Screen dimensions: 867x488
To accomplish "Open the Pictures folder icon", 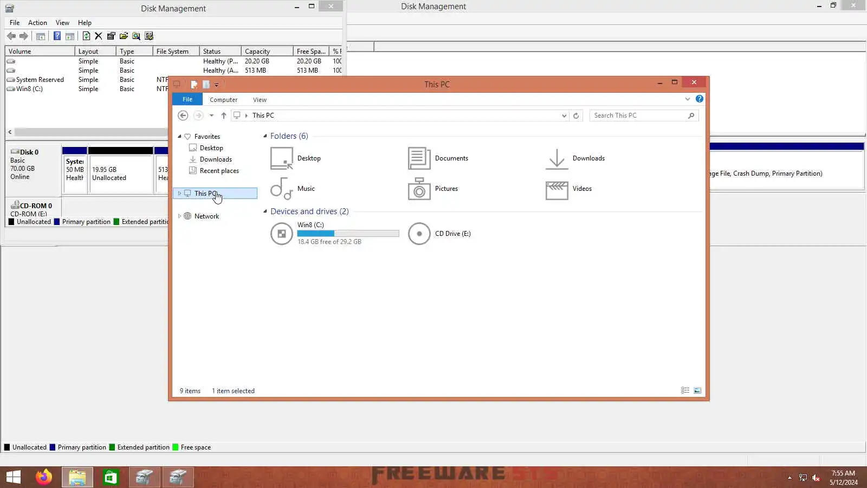I will (x=419, y=189).
